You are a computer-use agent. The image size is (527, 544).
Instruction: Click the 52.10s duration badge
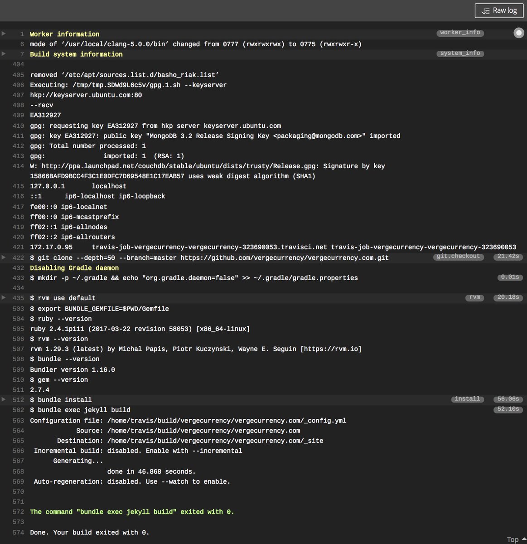pyautogui.click(x=508, y=409)
